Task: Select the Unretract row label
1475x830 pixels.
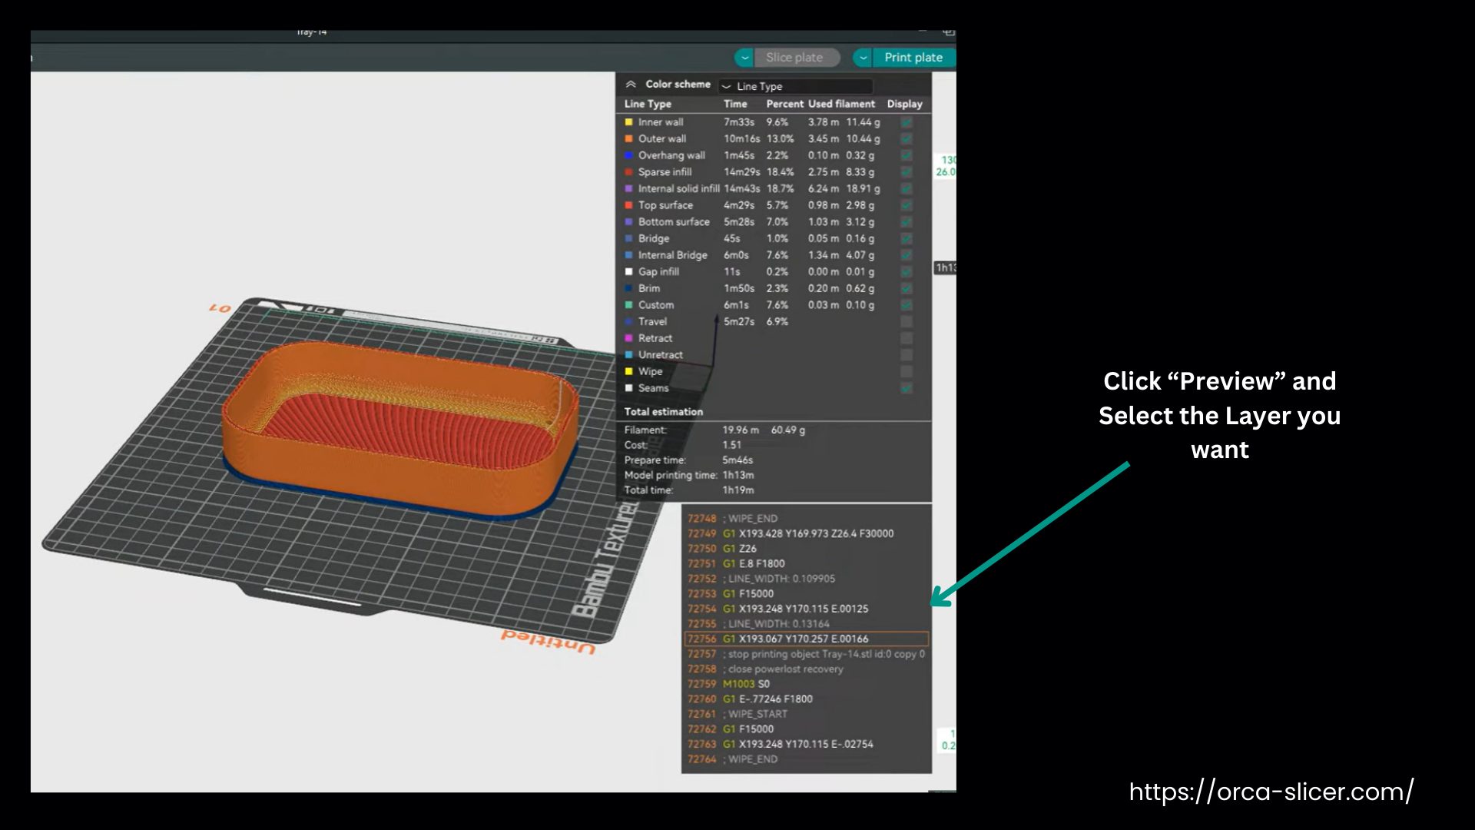Action: tap(661, 355)
